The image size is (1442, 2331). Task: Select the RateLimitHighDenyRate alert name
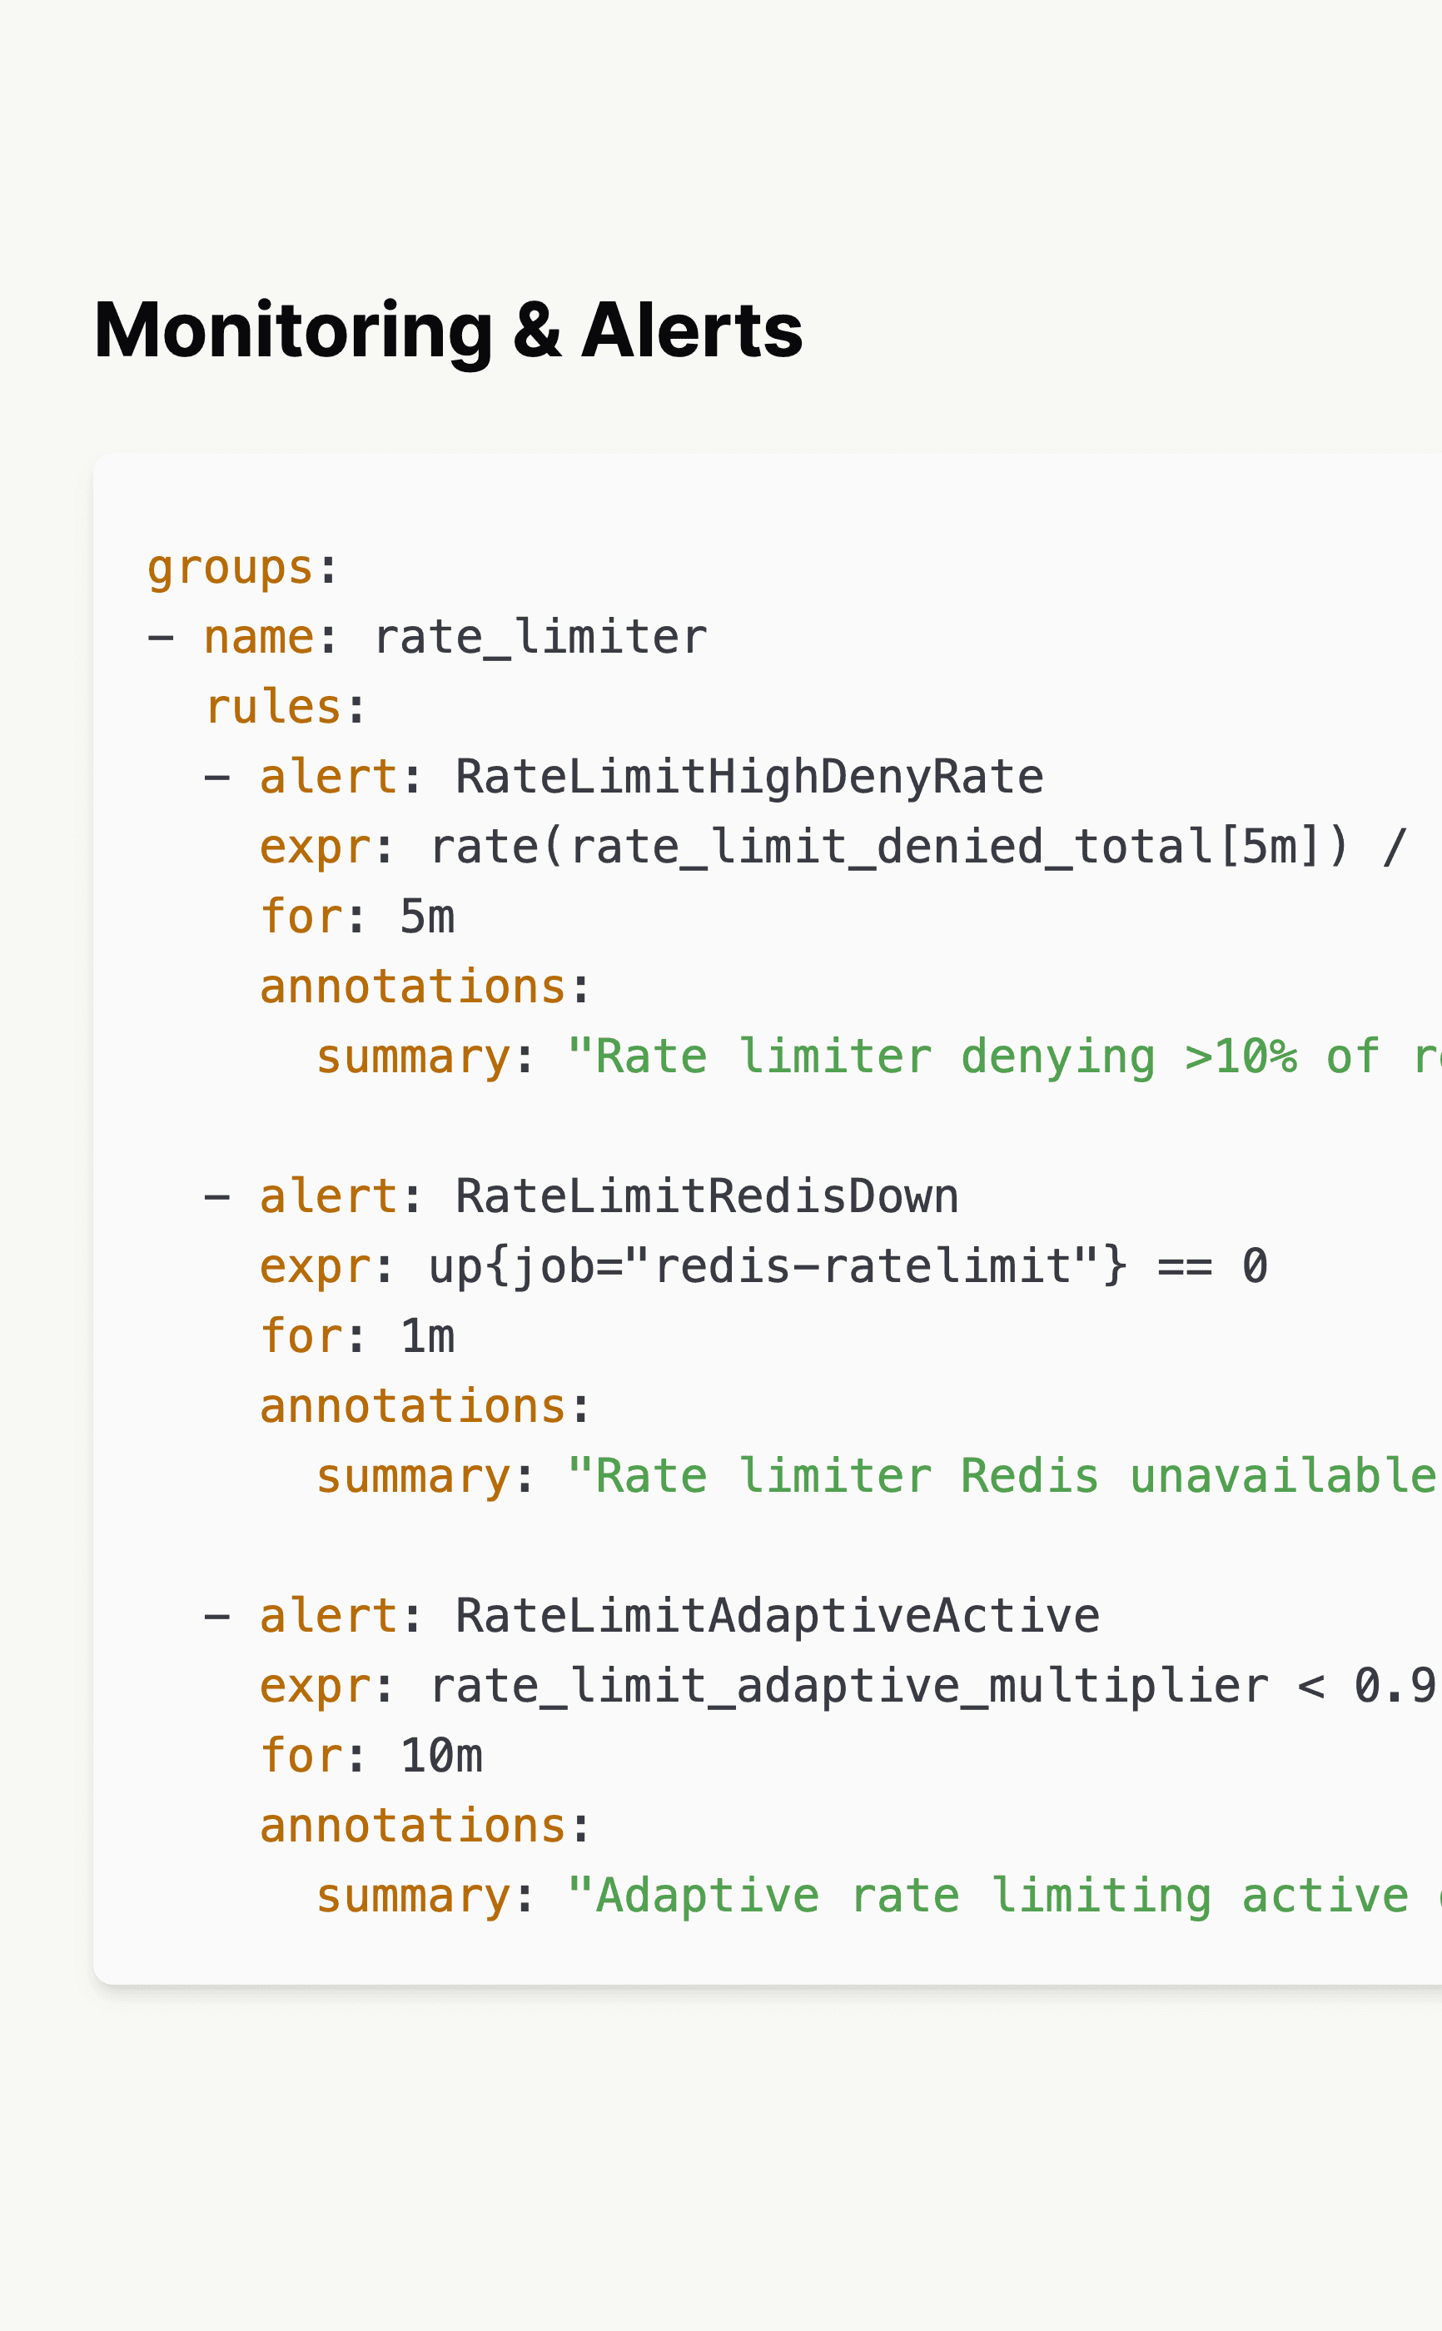748,777
